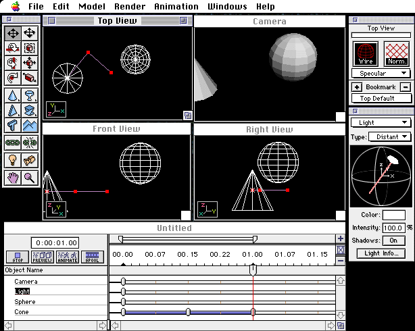The height and width of the screenshot is (331, 415).
Task: Select the terrain mountains tool
Action: pyautogui.click(x=30, y=126)
